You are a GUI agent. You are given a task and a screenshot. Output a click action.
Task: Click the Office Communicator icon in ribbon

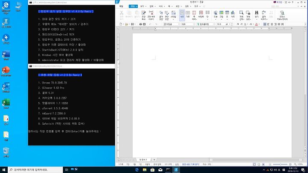(282, 15)
